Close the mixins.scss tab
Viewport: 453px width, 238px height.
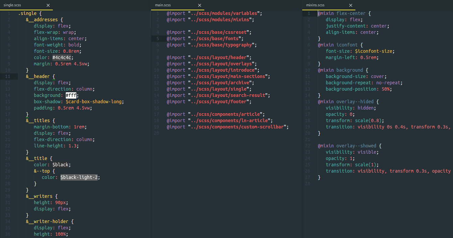coord(350,5)
